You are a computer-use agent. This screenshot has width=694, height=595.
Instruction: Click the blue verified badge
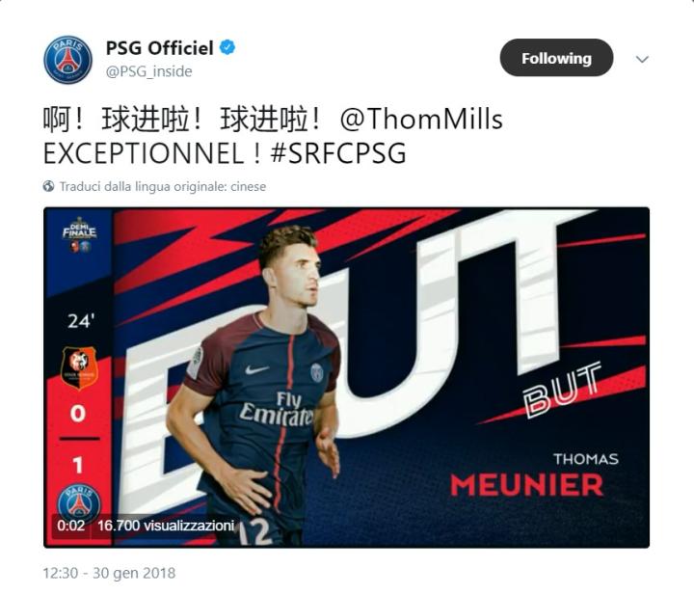coord(227,47)
